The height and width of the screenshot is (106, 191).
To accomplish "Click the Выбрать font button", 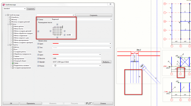I will [106, 62].
